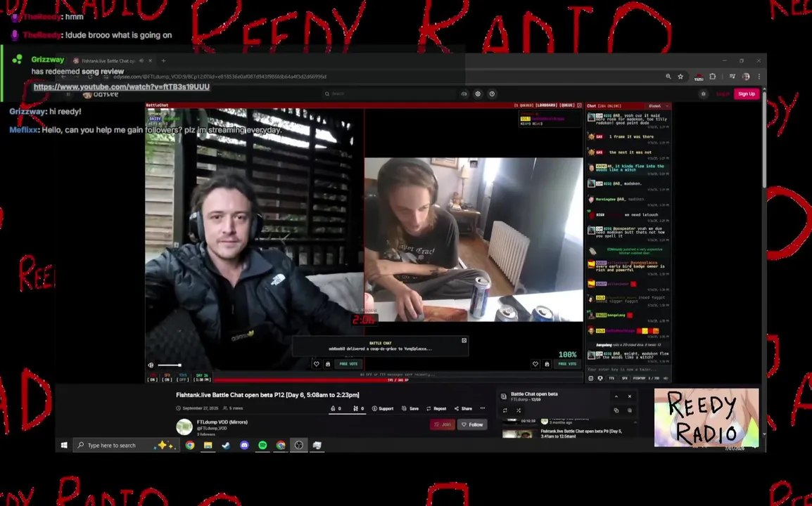Open the Chrome extensions puzzle icon
This screenshot has width=812, height=506.
point(713,77)
